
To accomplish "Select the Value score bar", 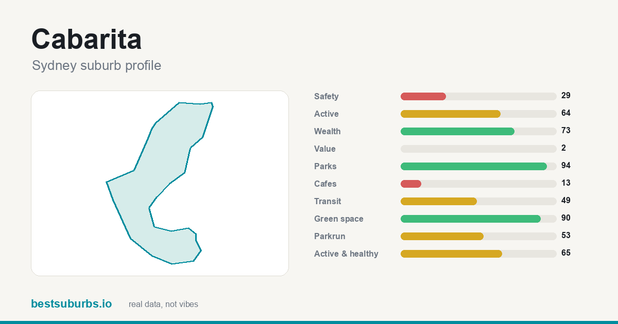I will [478, 149].
